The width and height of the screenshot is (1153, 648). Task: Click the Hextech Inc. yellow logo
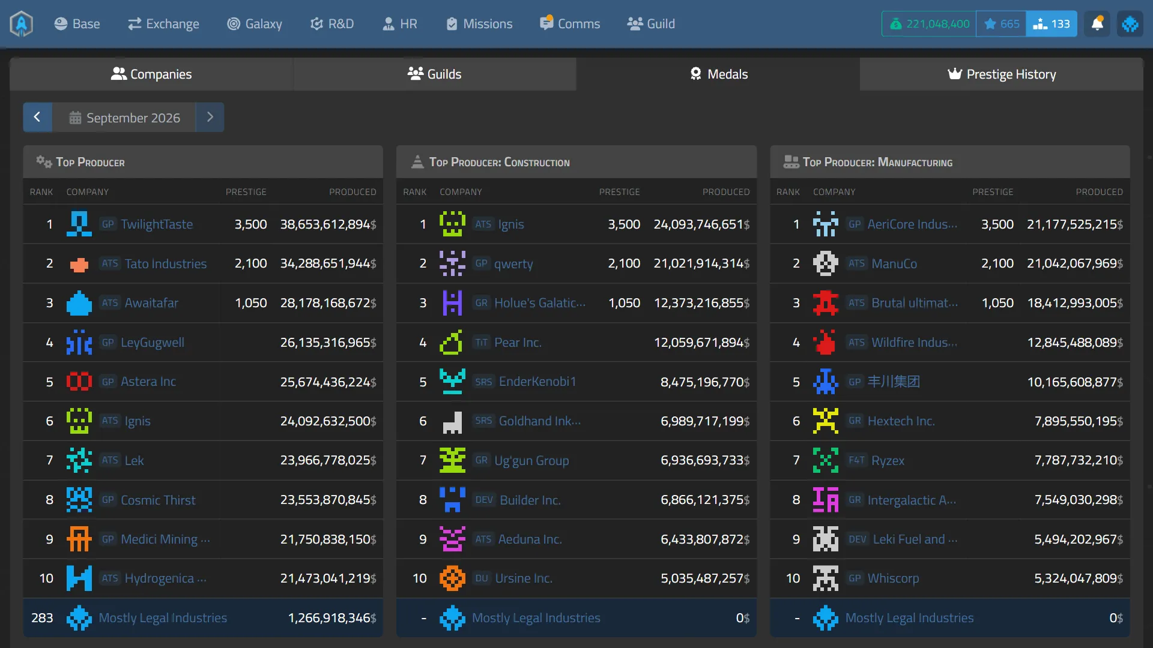(x=826, y=421)
